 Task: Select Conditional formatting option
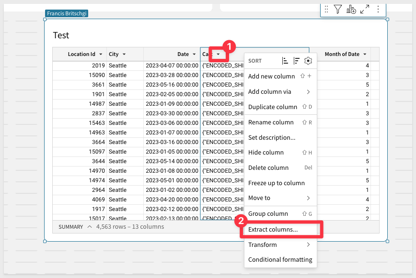(x=280, y=260)
